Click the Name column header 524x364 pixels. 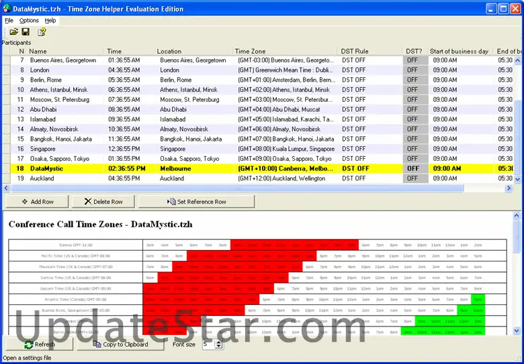pos(65,51)
